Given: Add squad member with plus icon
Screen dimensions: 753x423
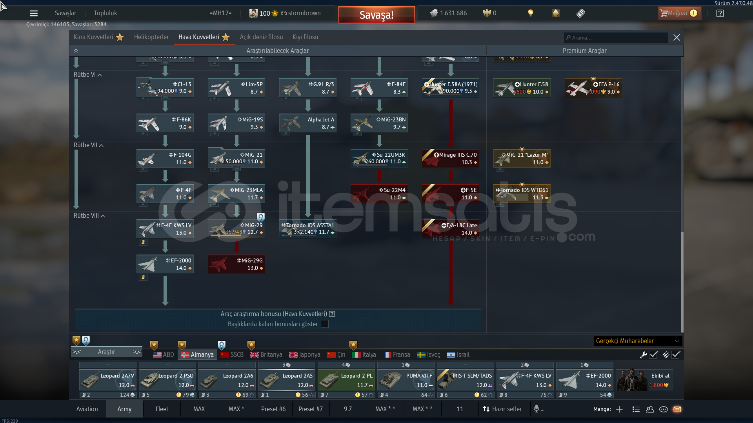Looking at the screenshot, I should point(619,409).
